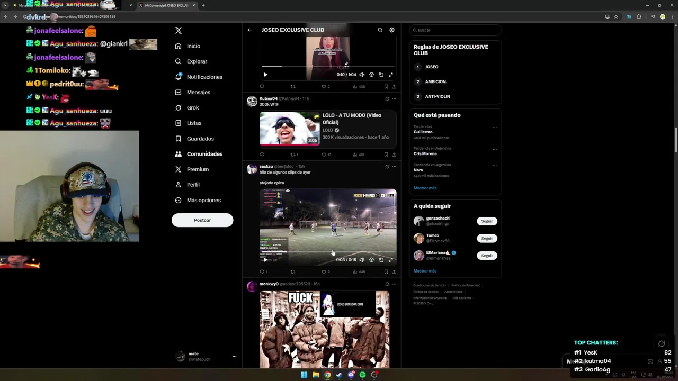Seek on atajada epica progress bar

328,252
